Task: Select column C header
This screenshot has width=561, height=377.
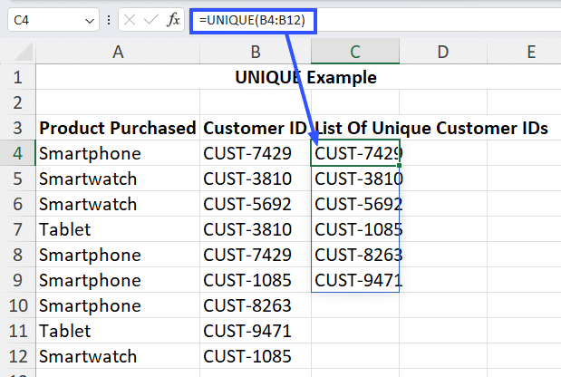Action: 355,52
